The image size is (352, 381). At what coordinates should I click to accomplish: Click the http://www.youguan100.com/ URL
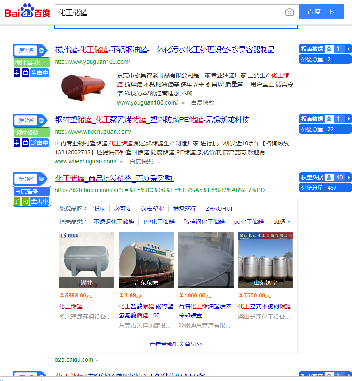tap(92, 62)
